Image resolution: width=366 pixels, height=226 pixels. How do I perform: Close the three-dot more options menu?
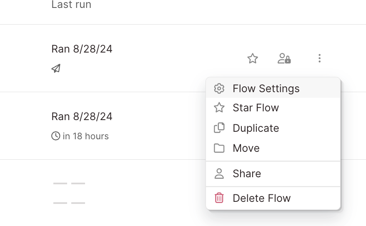320,58
